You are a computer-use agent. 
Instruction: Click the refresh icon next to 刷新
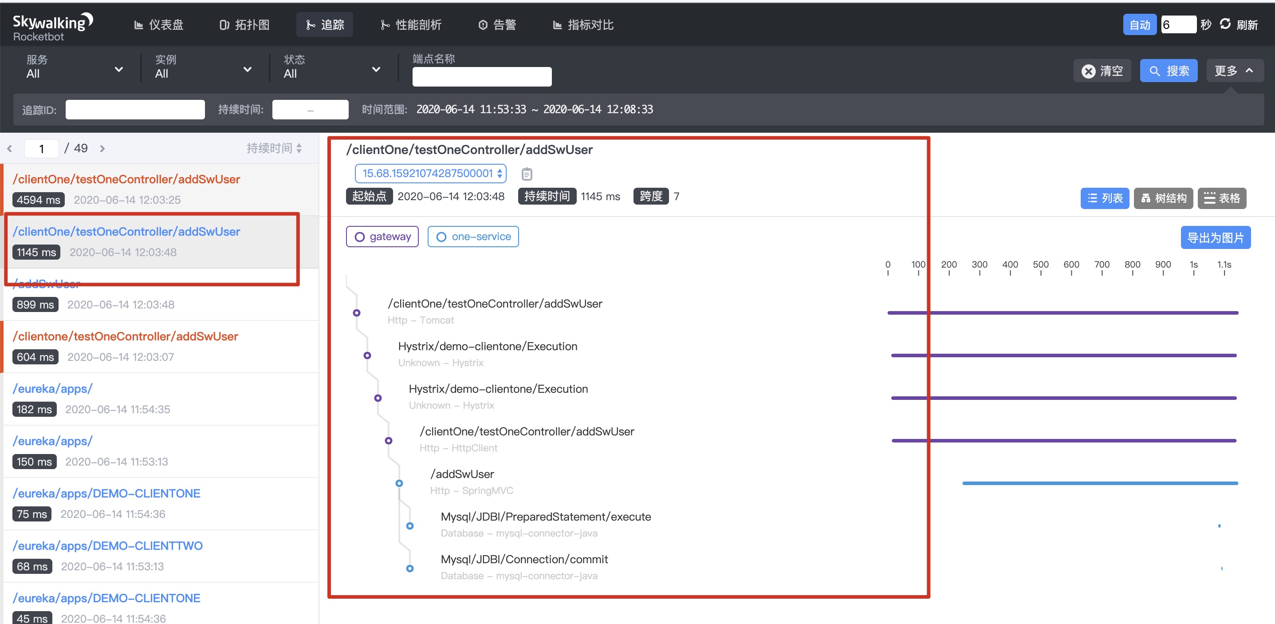point(1224,24)
